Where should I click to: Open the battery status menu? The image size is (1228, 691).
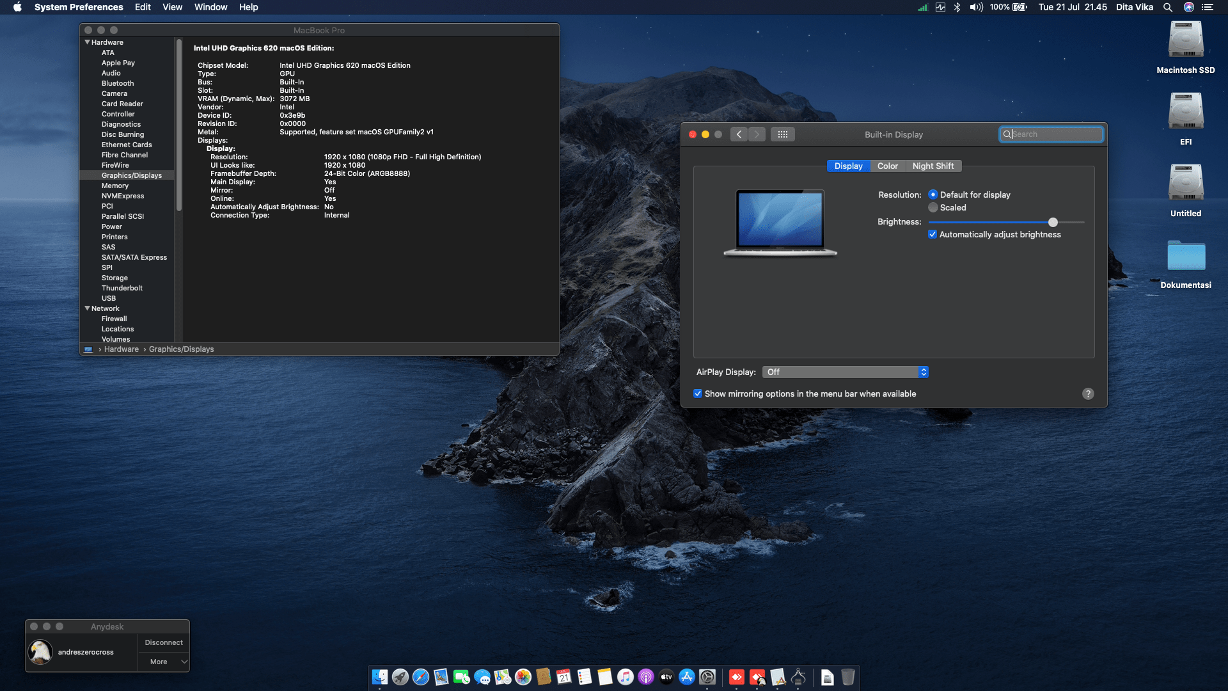[x=1009, y=7]
